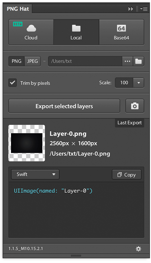The width and height of the screenshot is (151, 263).
Task: Switch to Base64 export mode
Action: click(122, 32)
